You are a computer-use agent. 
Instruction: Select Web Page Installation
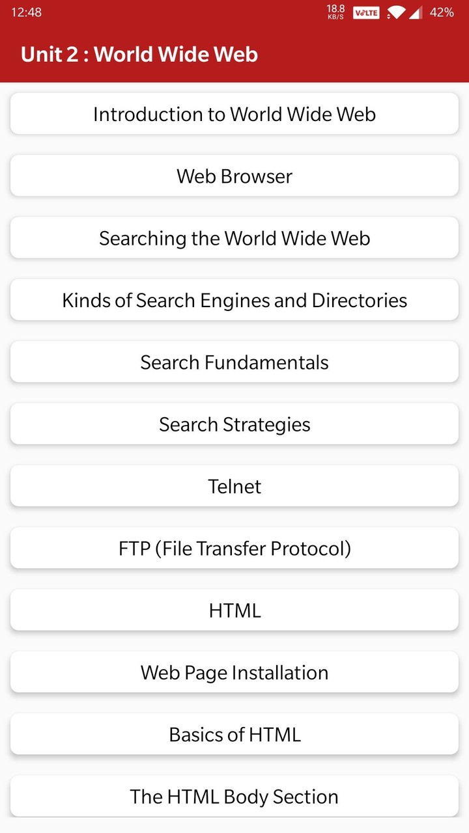[x=234, y=672]
